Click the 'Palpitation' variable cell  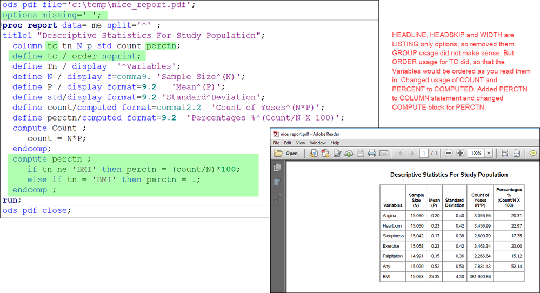[x=393, y=256]
